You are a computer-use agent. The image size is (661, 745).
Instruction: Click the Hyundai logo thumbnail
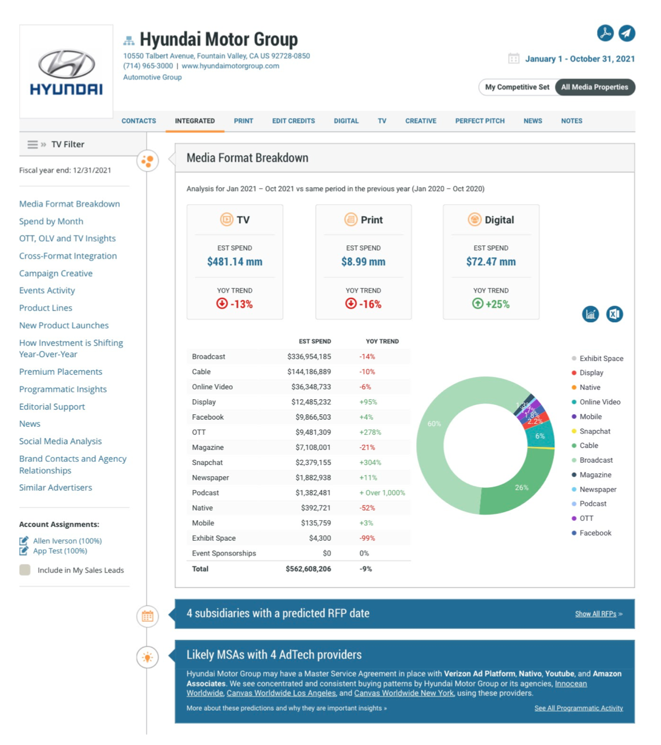click(x=66, y=71)
